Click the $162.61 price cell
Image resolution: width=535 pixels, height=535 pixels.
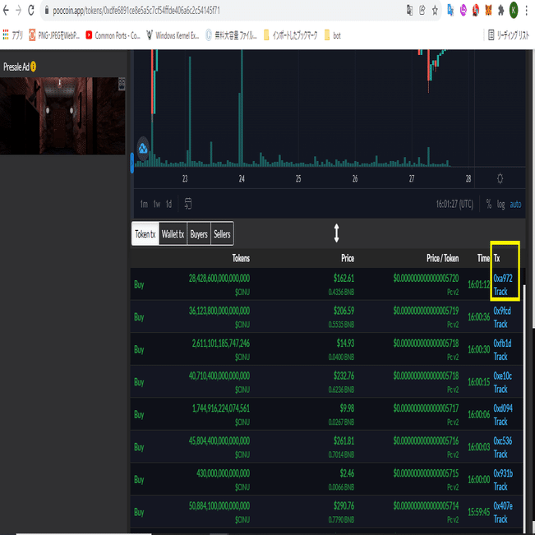pyautogui.click(x=344, y=278)
